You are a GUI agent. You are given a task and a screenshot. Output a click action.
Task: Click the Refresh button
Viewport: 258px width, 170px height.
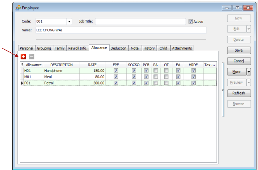239,93
